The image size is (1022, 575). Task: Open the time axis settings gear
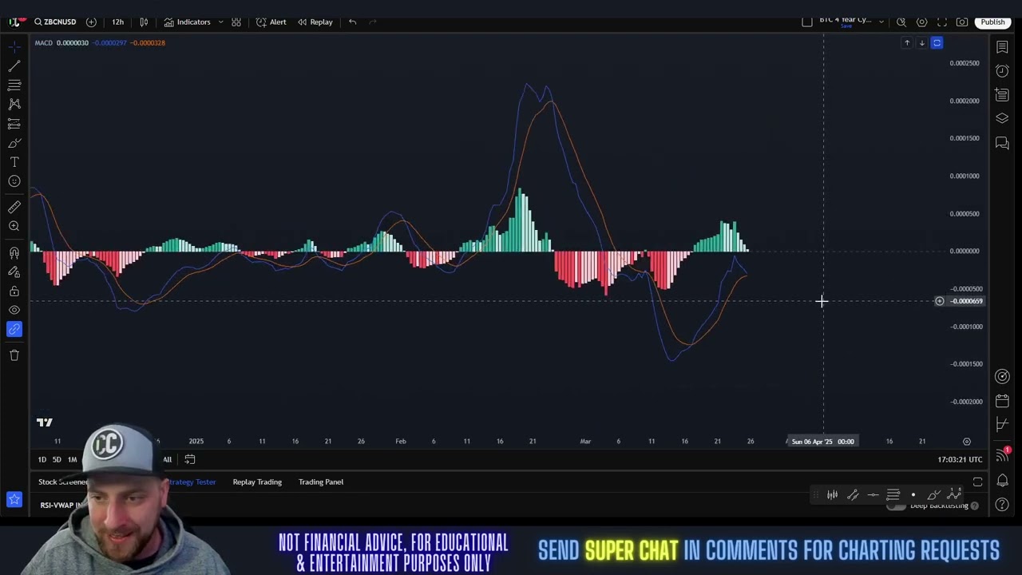[x=966, y=442]
